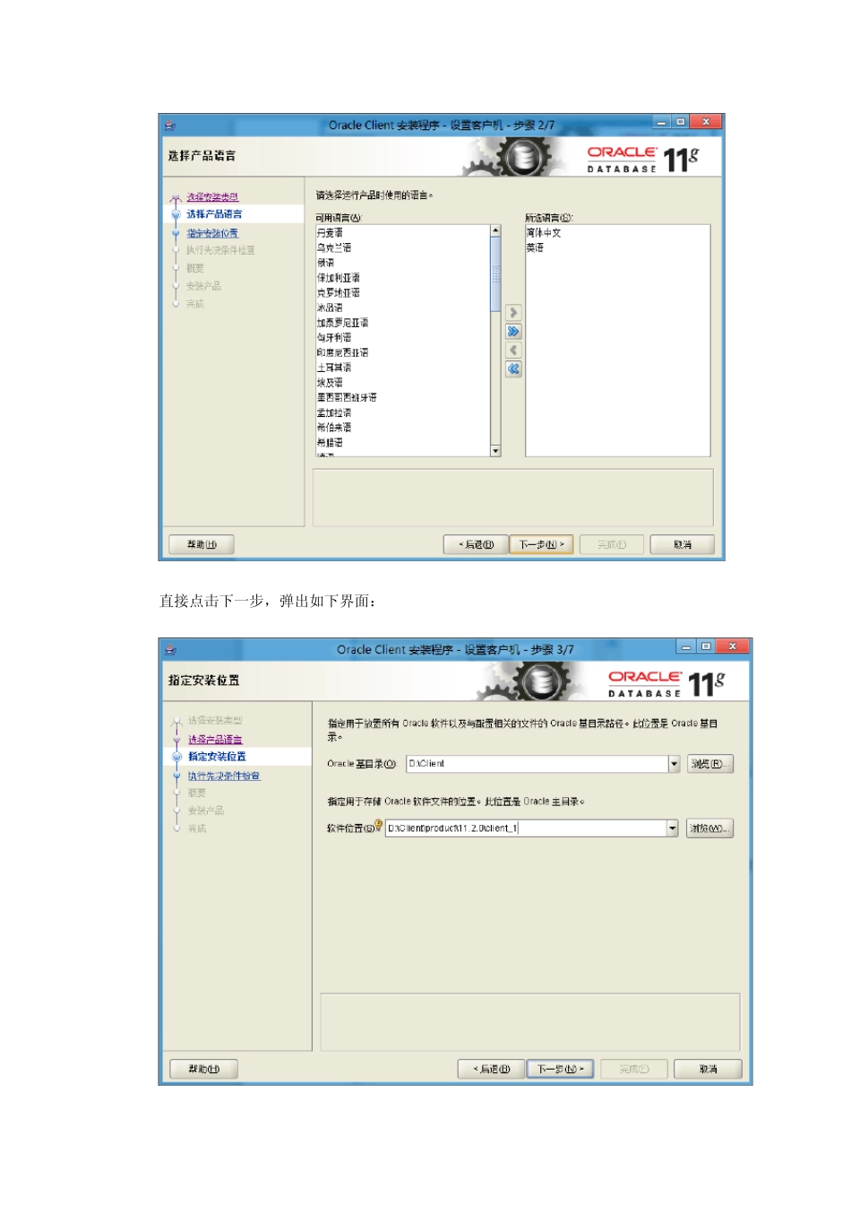Select 埃及语 in the available languages list
This screenshot has height=1205, width=851.
point(330,383)
